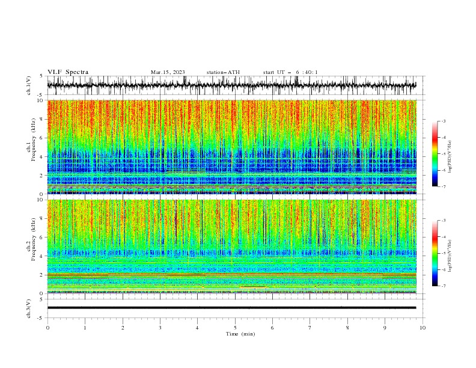This screenshot has height=368, width=476.
Task: Click the ch.1 frequency tick "6"
Action: click(42, 138)
